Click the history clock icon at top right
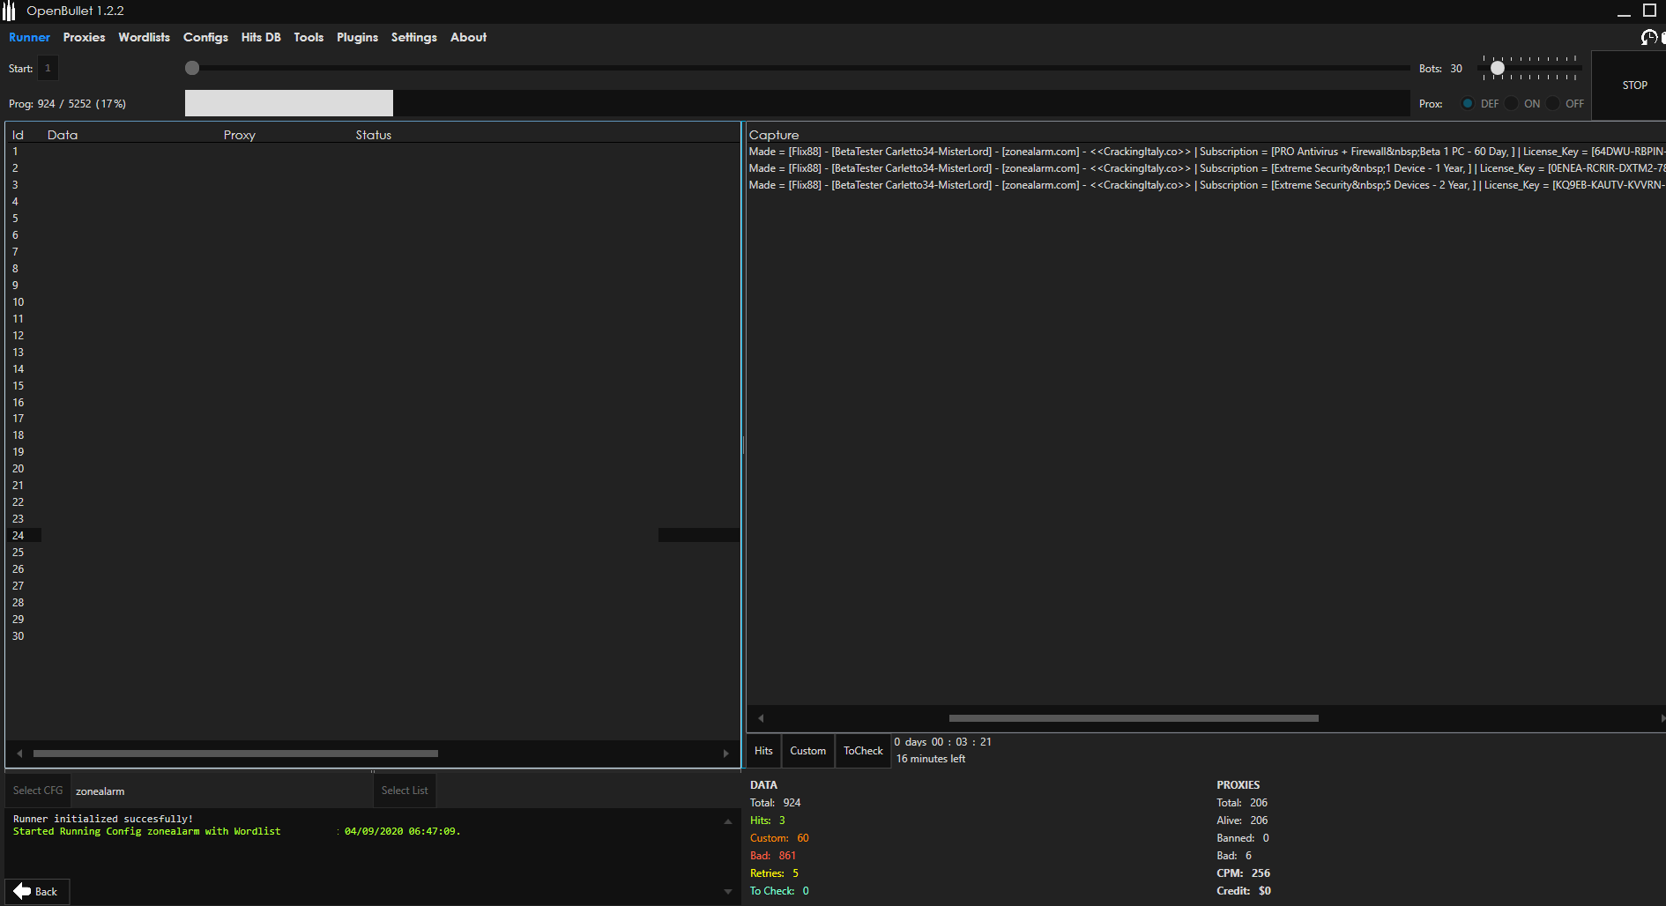Image resolution: width=1666 pixels, height=906 pixels. click(x=1648, y=37)
